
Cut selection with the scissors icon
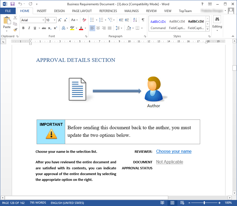pos(15,18)
